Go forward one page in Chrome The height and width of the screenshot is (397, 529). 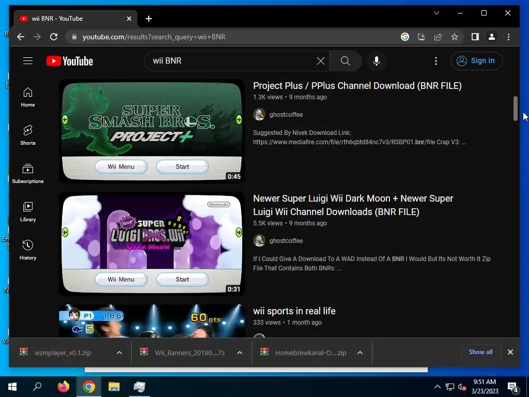[37, 37]
